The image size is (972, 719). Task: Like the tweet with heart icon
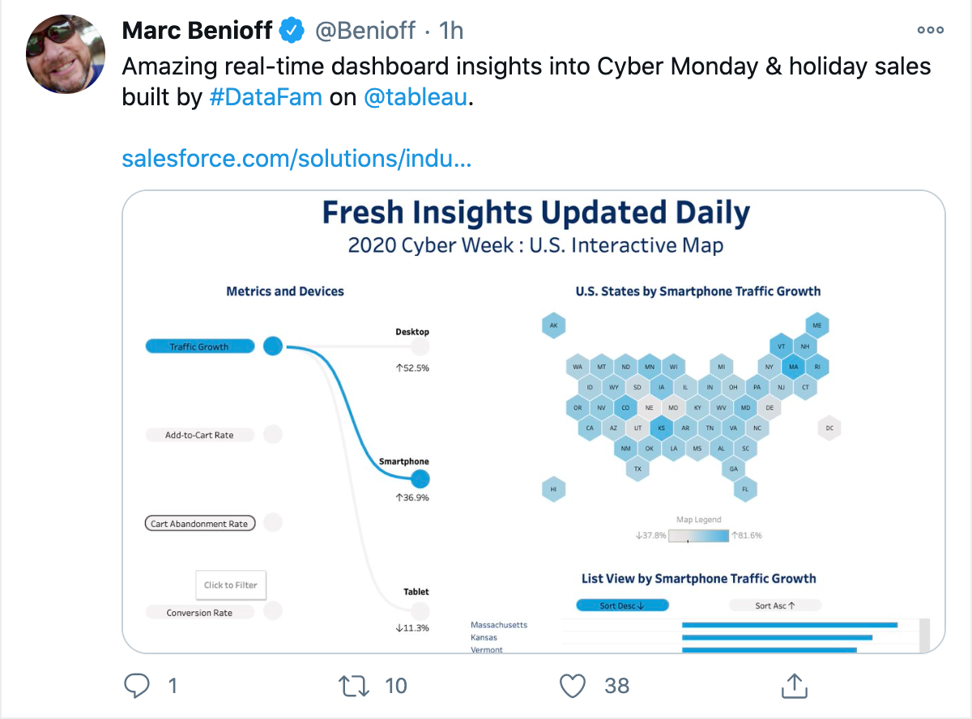pyautogui.click(x=573, y=686)
